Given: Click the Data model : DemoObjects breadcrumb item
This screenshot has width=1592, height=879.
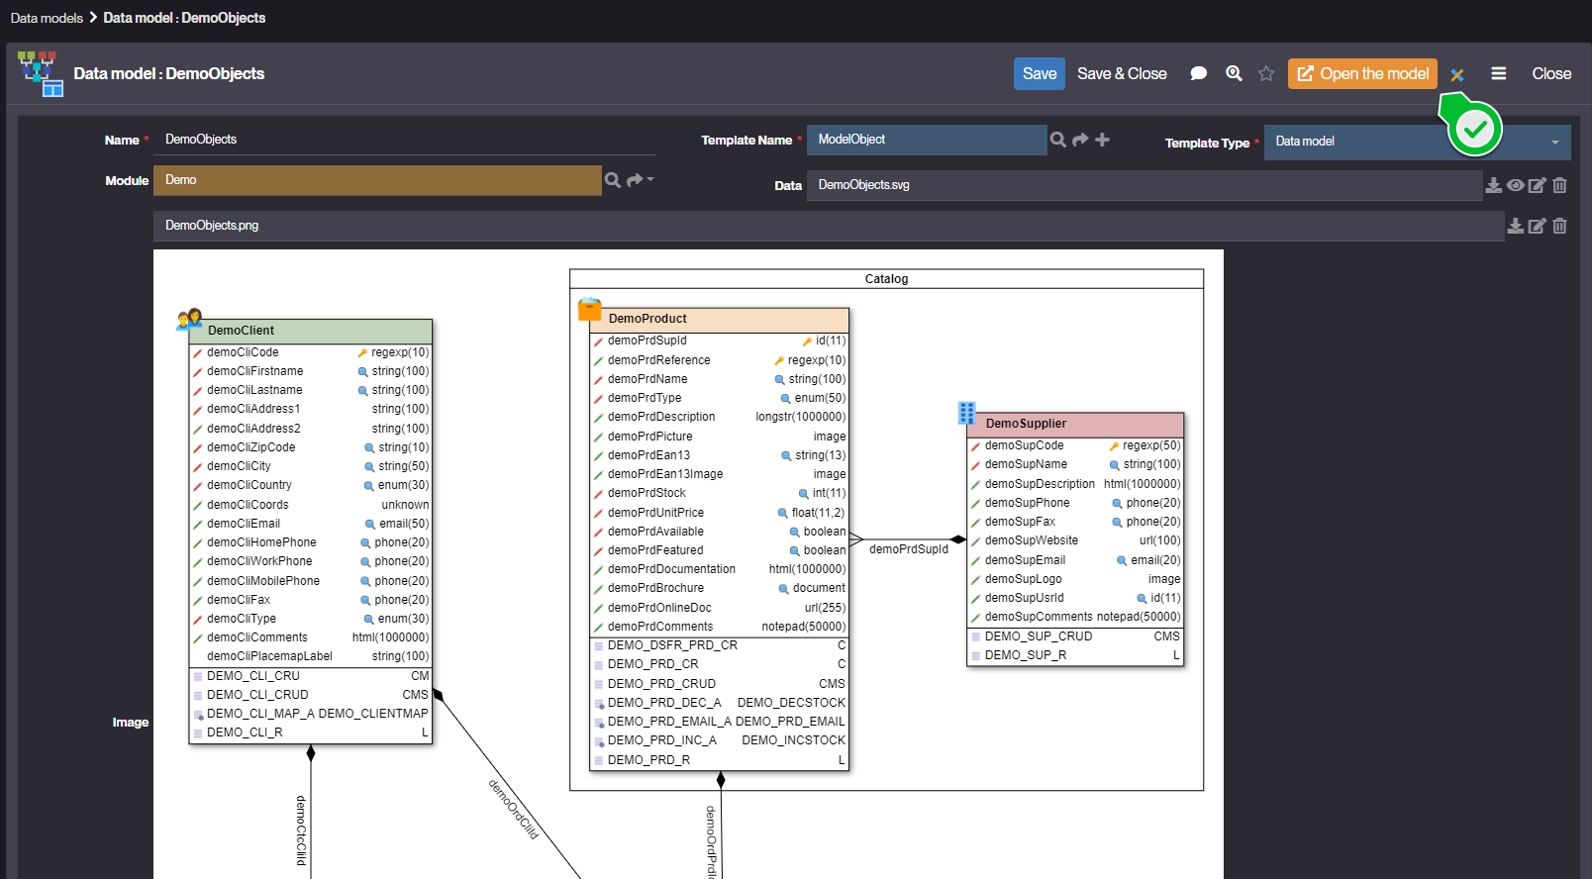Looking at the screenshot, I should coord(184,18).
